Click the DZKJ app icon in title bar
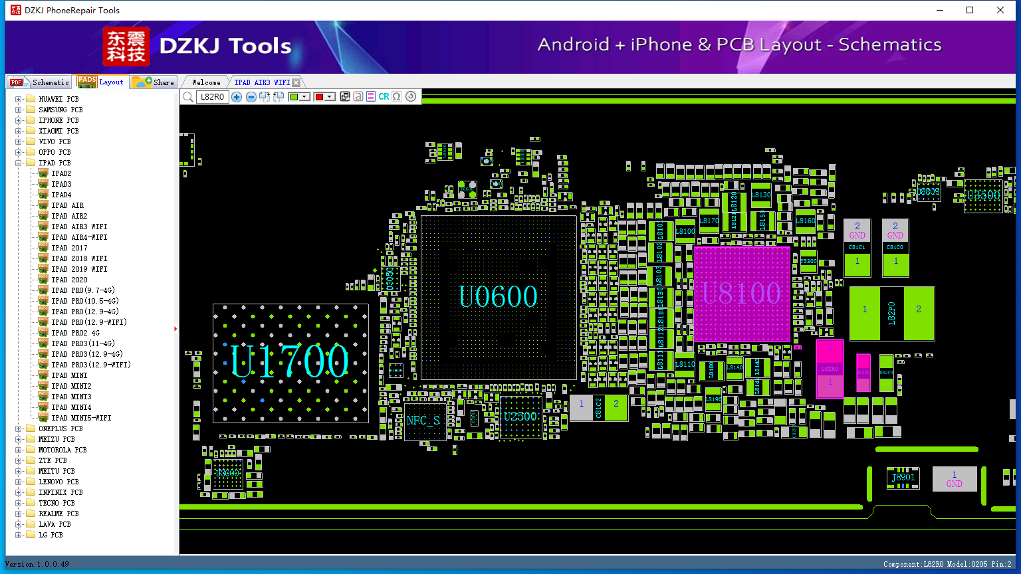This screenshot has width=1021, height=574. click(15, 10)
